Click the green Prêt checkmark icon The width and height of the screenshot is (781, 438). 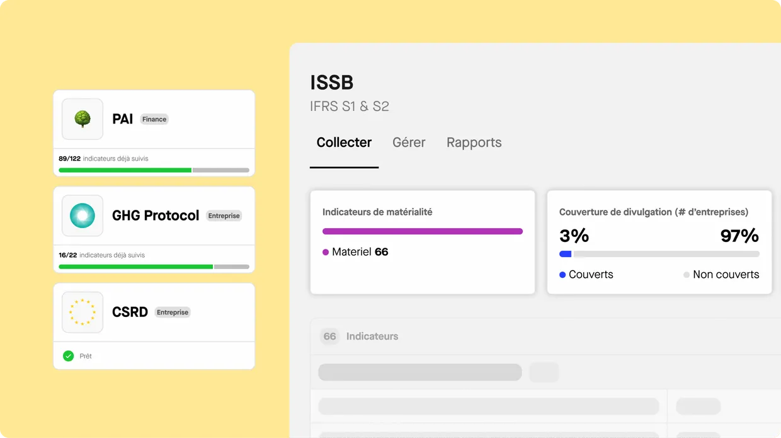coord(69,356)
